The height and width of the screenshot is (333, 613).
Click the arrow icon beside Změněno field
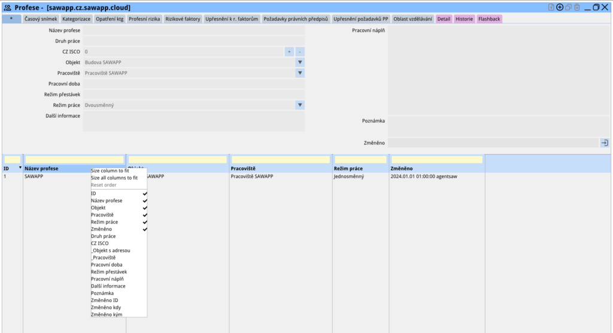click(x=604, y=143)
